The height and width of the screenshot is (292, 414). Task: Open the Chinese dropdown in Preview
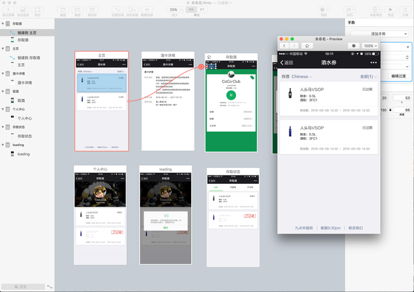[x=302, y=76]
